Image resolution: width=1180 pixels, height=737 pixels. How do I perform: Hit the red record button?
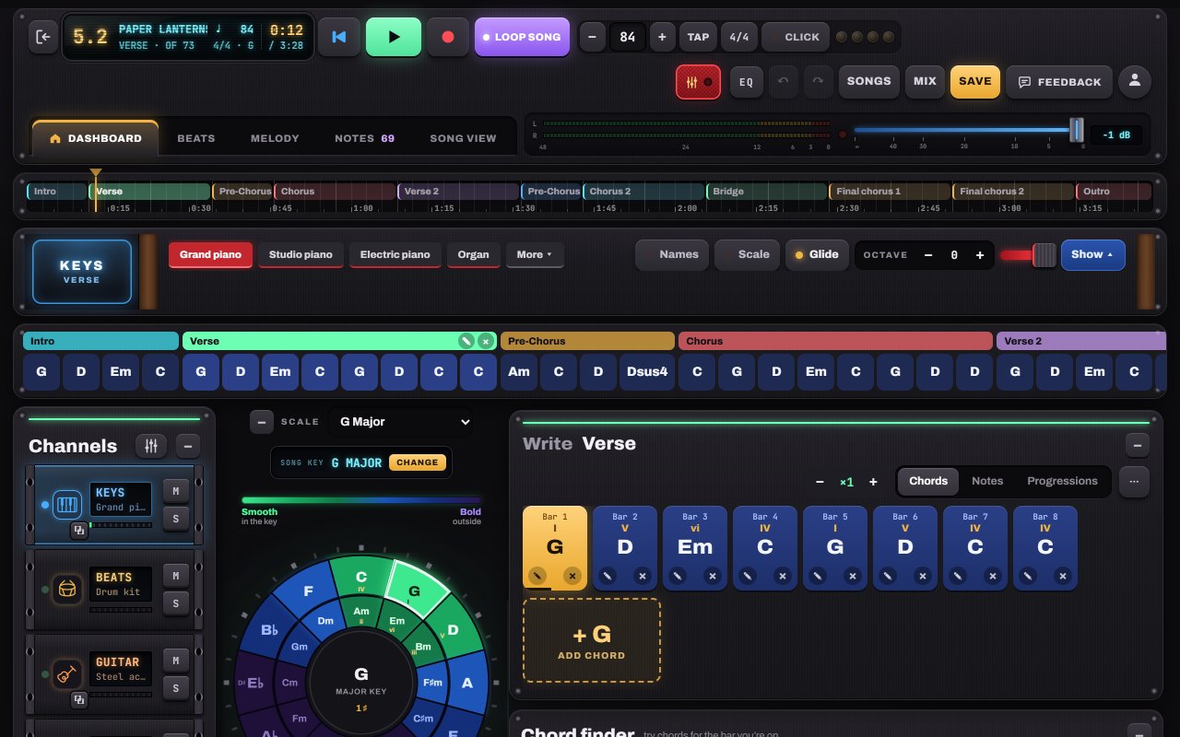(x=448, y=37)
